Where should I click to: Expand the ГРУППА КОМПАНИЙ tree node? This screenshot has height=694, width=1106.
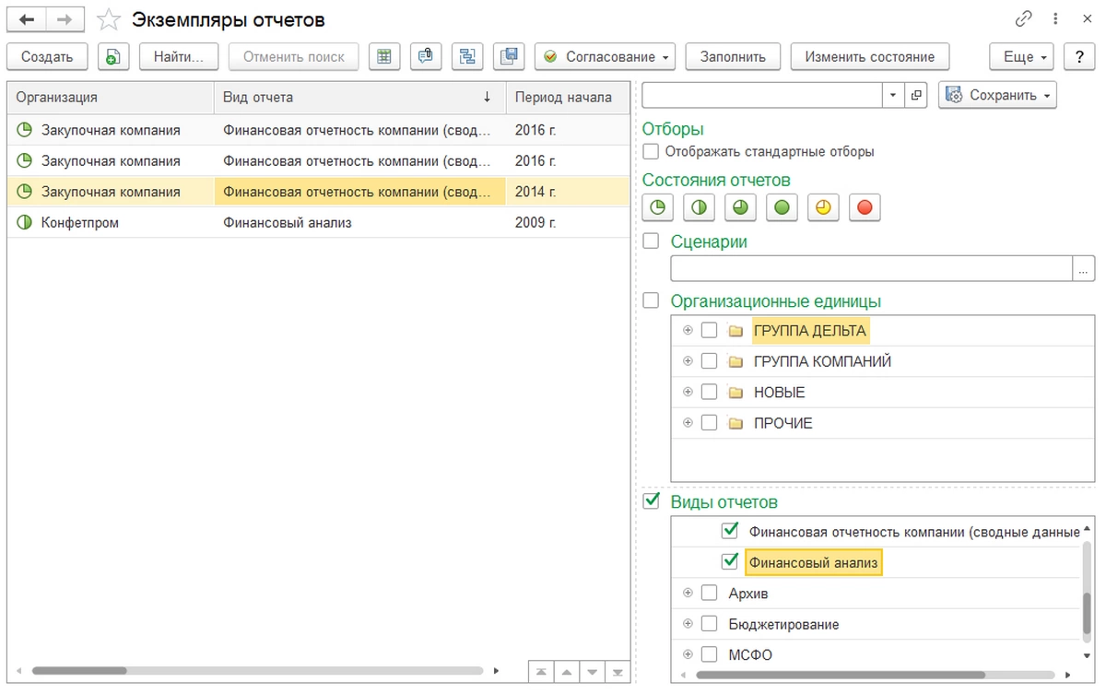coord(688,361)
